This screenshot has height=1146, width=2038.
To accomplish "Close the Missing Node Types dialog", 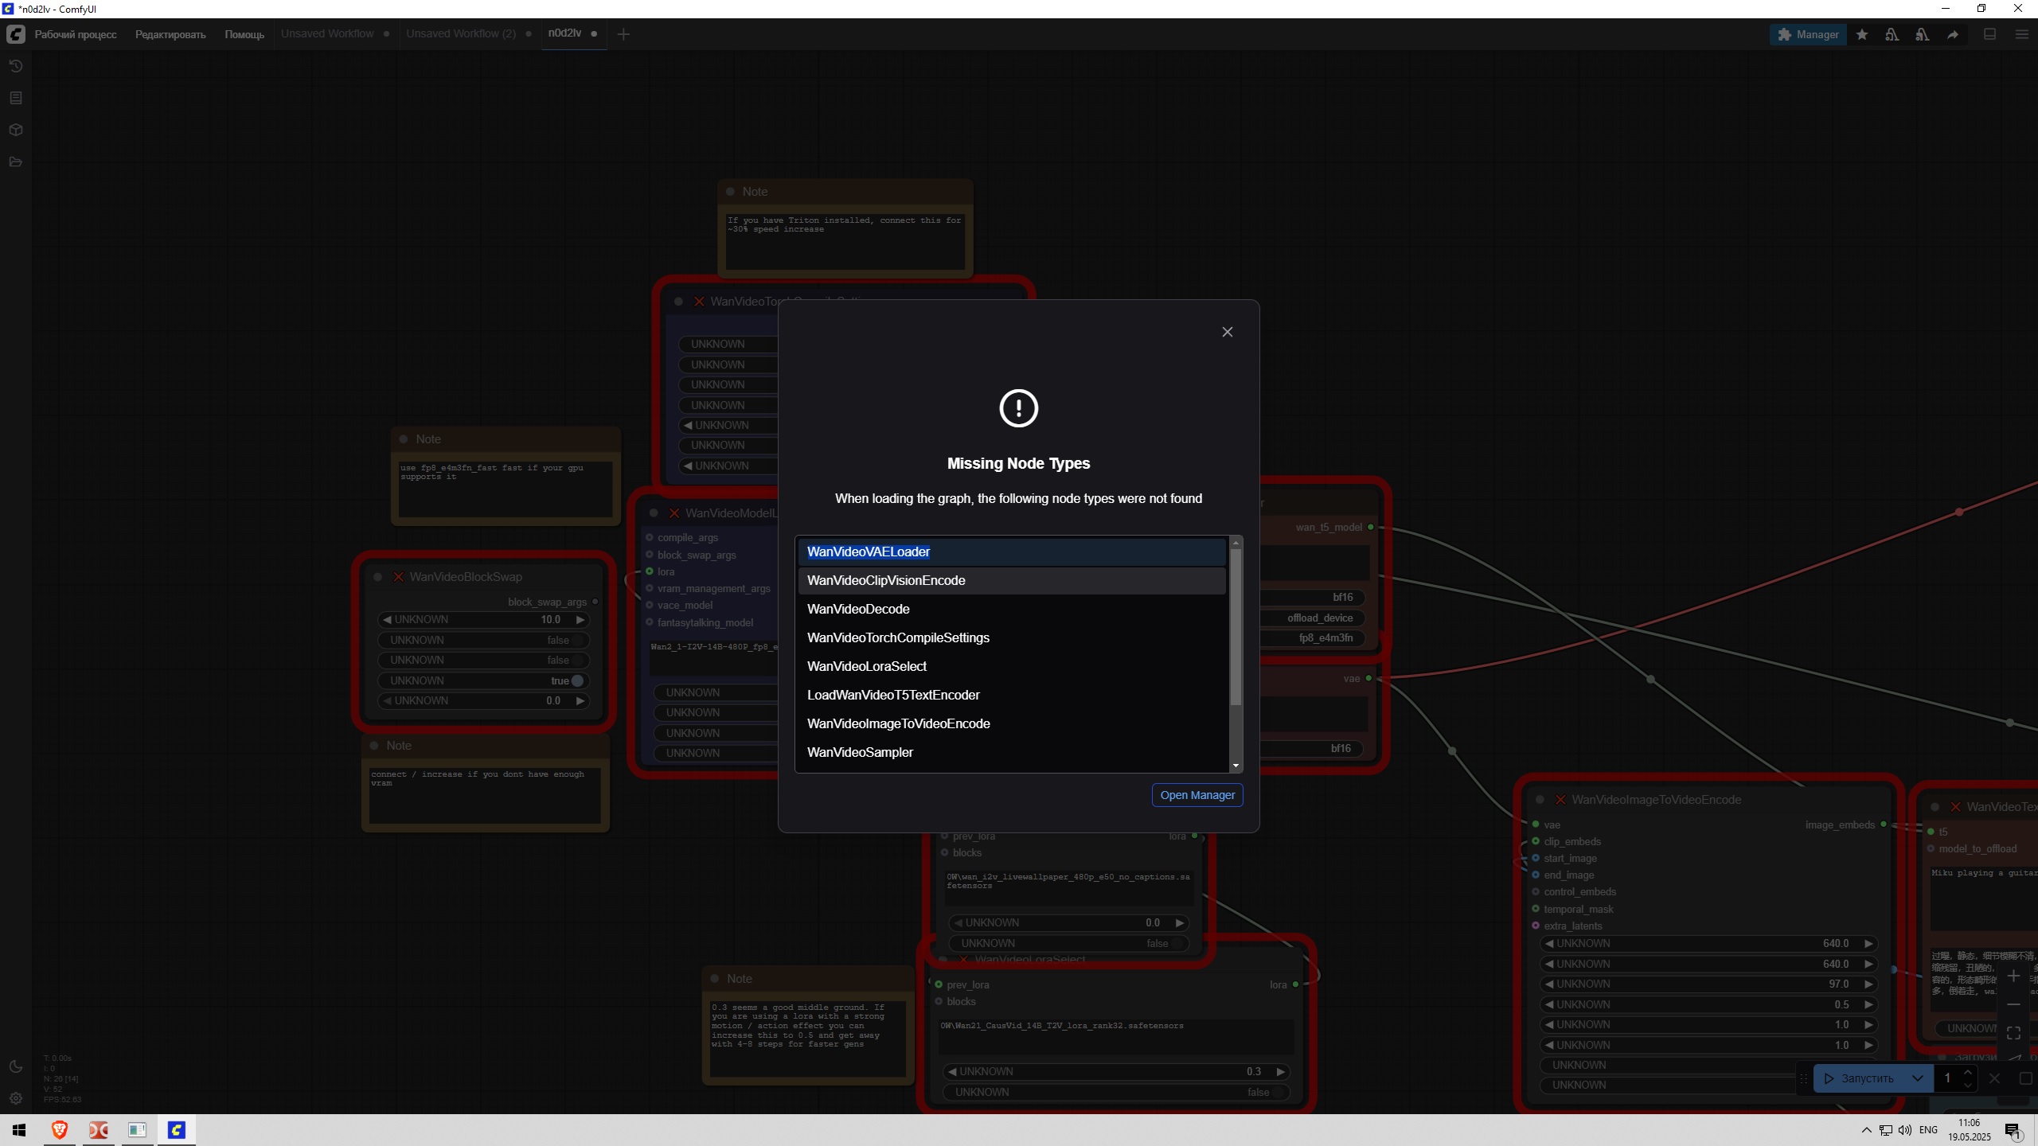I will coord(1228,332).
